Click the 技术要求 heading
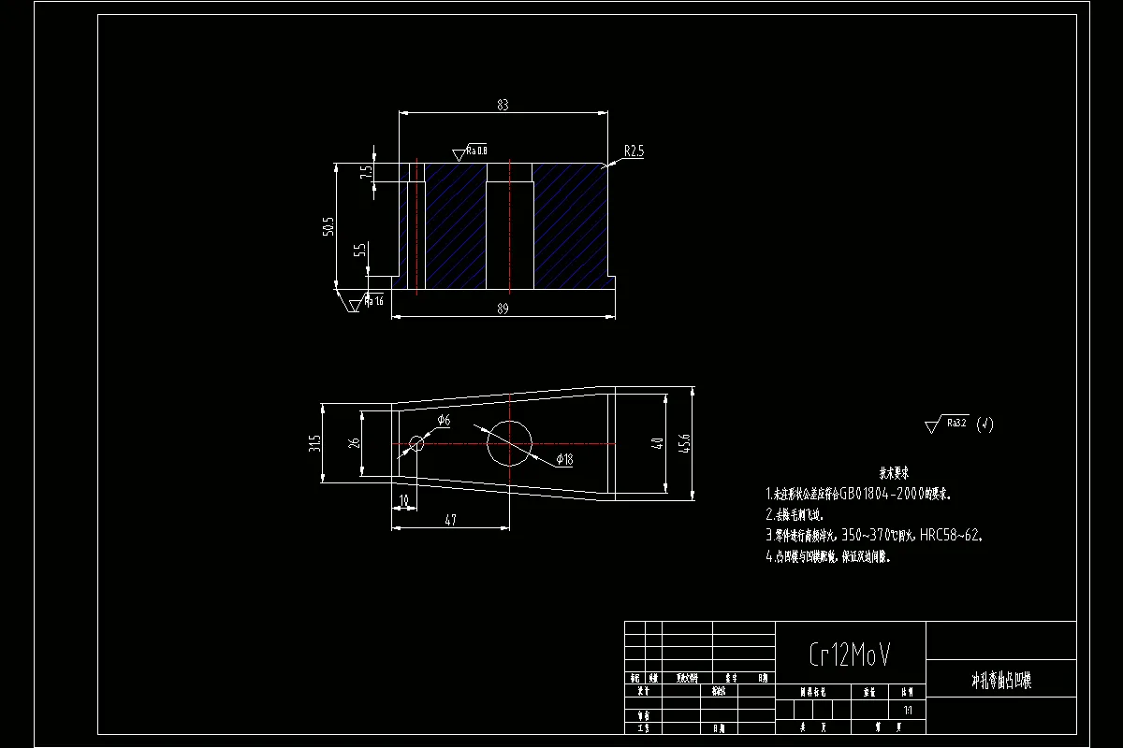 [894, 471]
